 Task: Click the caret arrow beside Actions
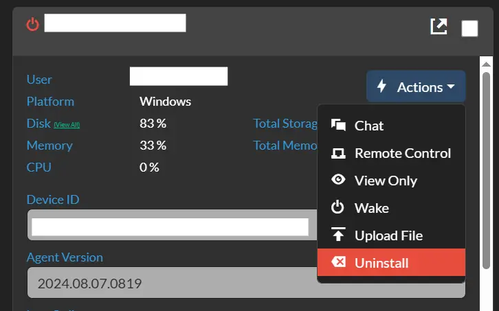coord(451,87)
